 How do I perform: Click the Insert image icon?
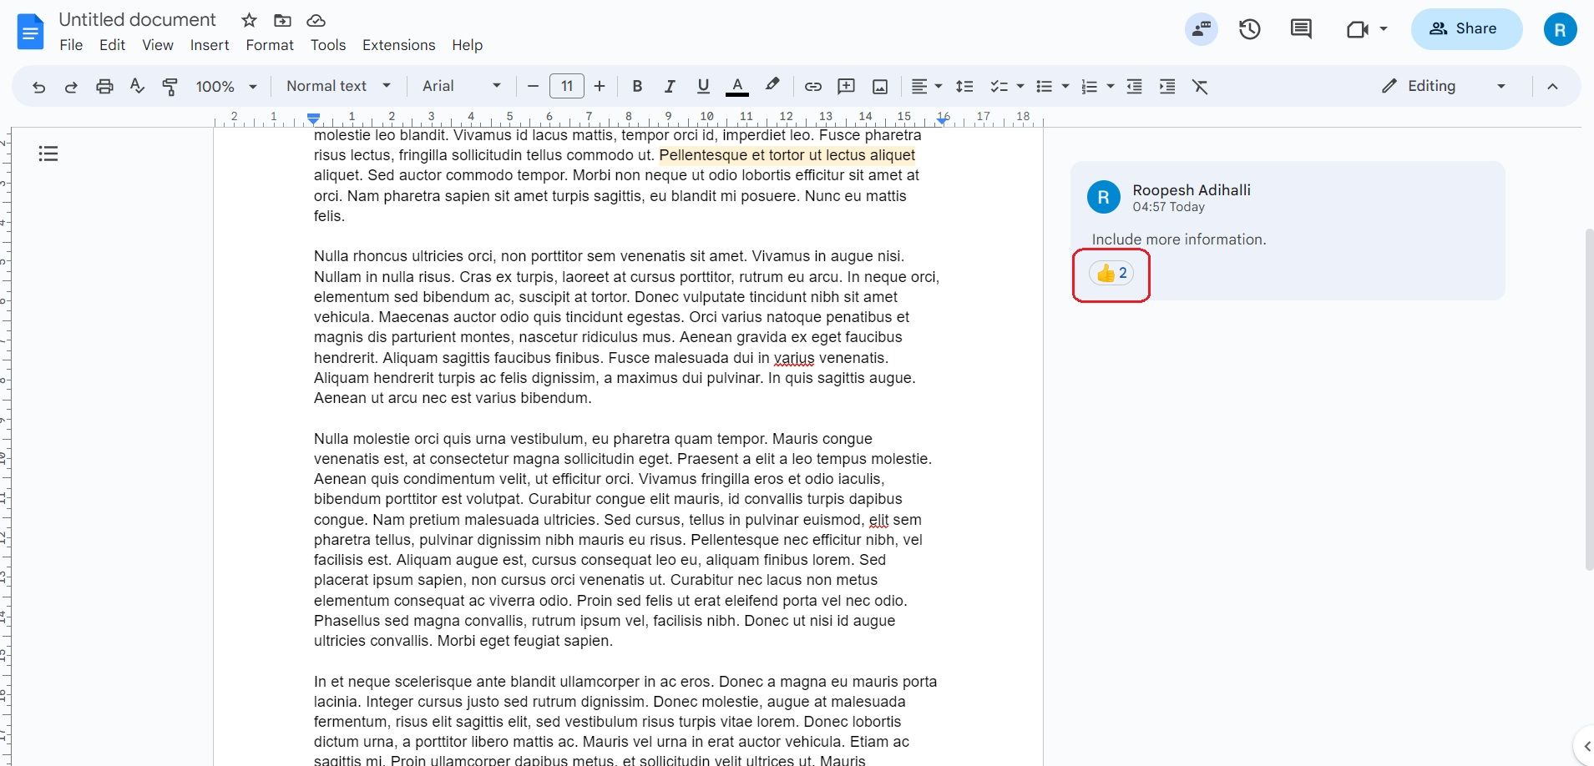coord(879,86)
